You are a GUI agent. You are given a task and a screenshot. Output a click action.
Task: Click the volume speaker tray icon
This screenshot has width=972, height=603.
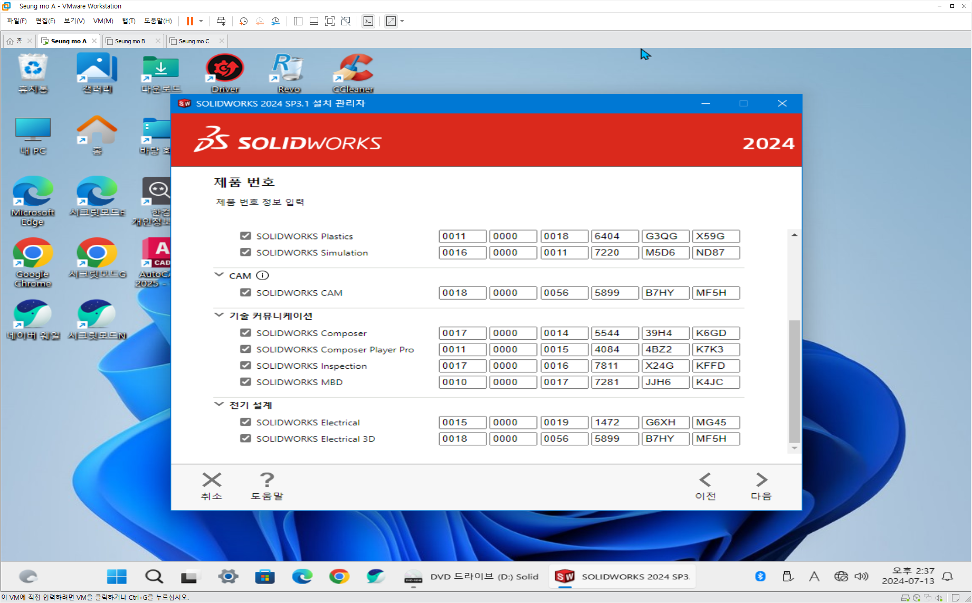click(x=861, y=577)
